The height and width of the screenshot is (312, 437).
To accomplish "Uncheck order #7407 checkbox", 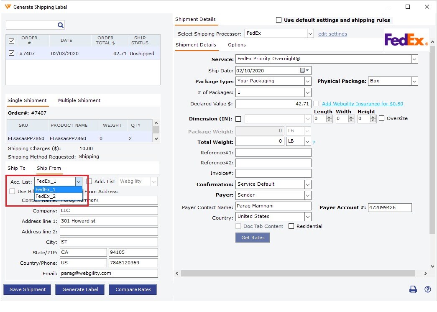I will point(11,53).
